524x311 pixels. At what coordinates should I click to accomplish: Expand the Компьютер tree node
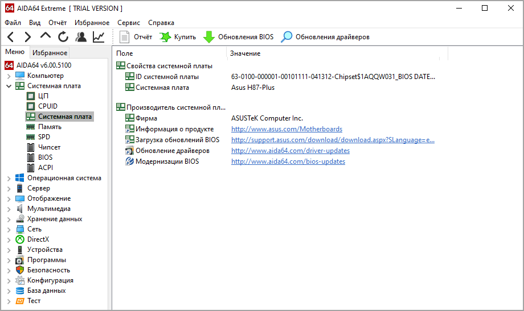9,76
